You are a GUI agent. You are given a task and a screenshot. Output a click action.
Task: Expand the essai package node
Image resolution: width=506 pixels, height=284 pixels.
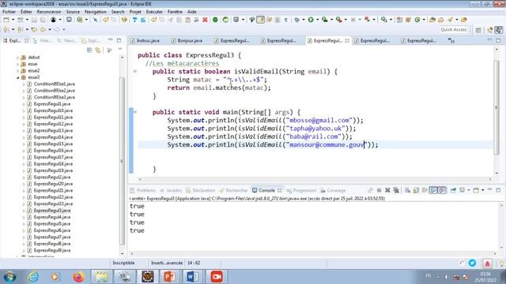17,64
